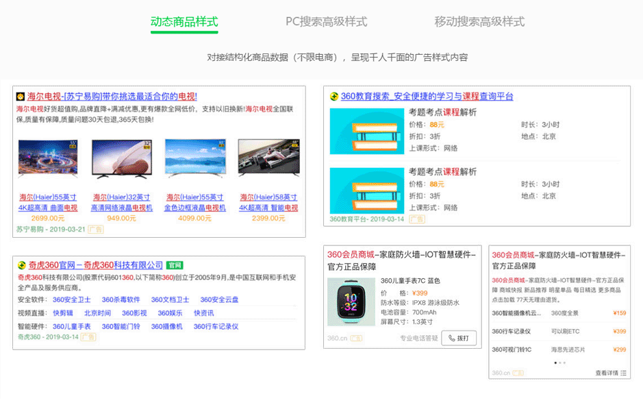Tap the 拨打 call button
Screen dimensions: 643x416
click(459, 338)
